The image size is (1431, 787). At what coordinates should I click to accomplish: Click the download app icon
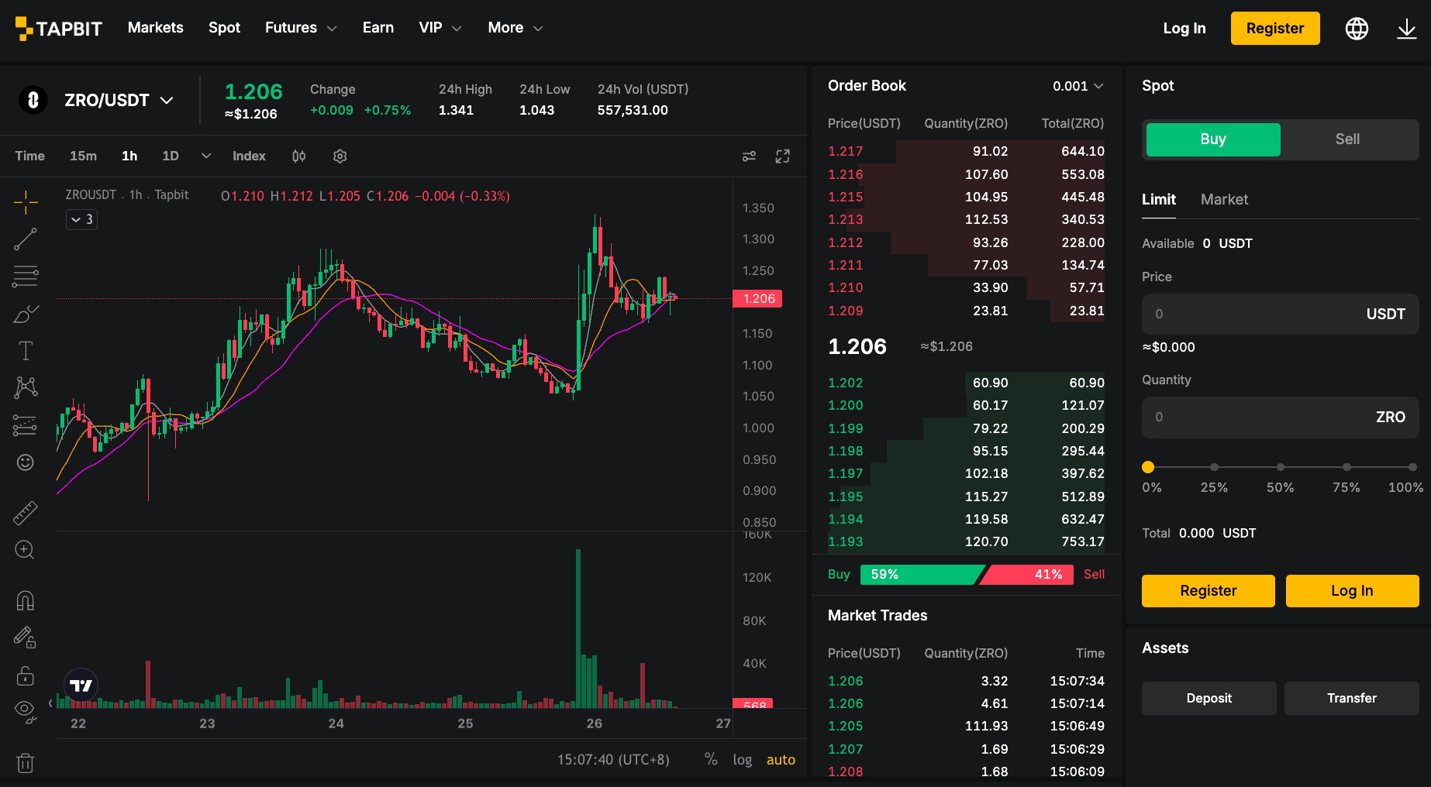(x=1406, y=29)
